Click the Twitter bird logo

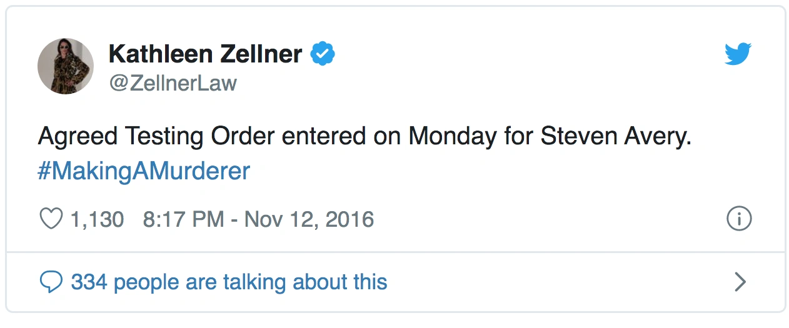coord(738,54)
